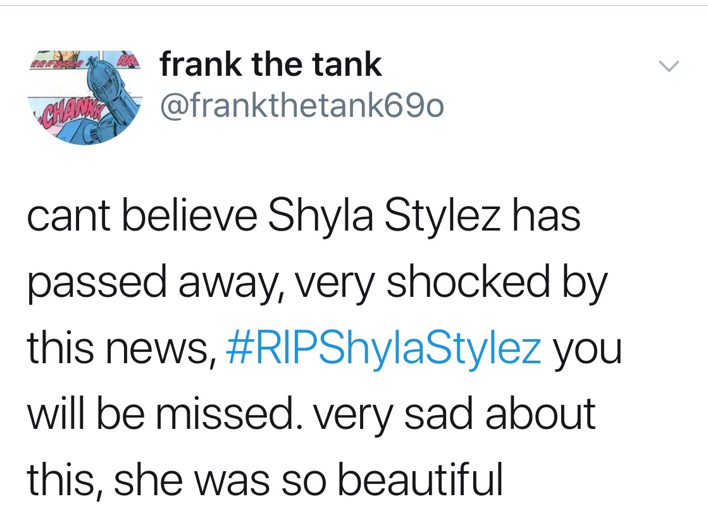Open the 'frank the tank' display name
708x511 pixels.
pyautogui.click(x=271, y=64)
